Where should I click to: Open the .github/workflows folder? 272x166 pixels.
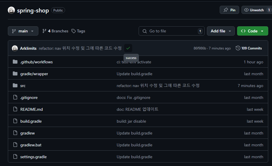(x=36, y=62)
